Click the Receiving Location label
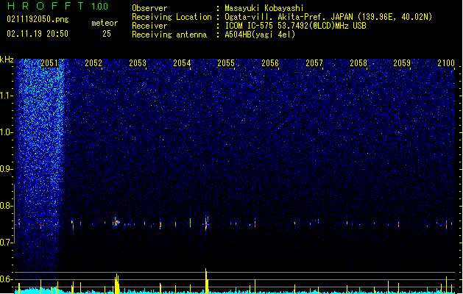 tap(172, 17)
